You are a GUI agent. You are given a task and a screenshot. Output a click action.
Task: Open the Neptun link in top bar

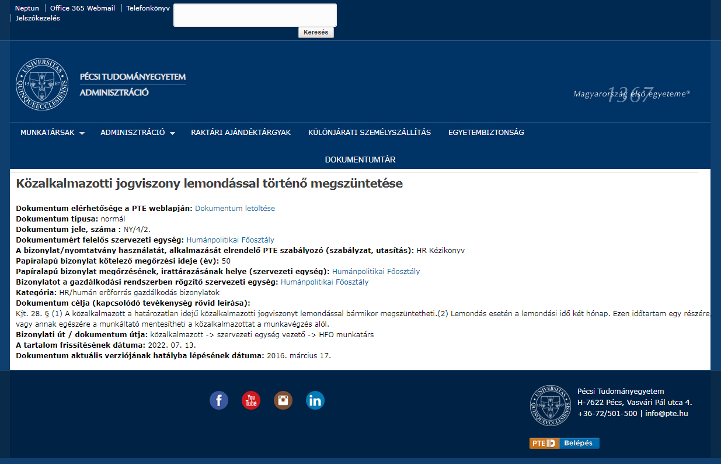click(x=27, y=8)
